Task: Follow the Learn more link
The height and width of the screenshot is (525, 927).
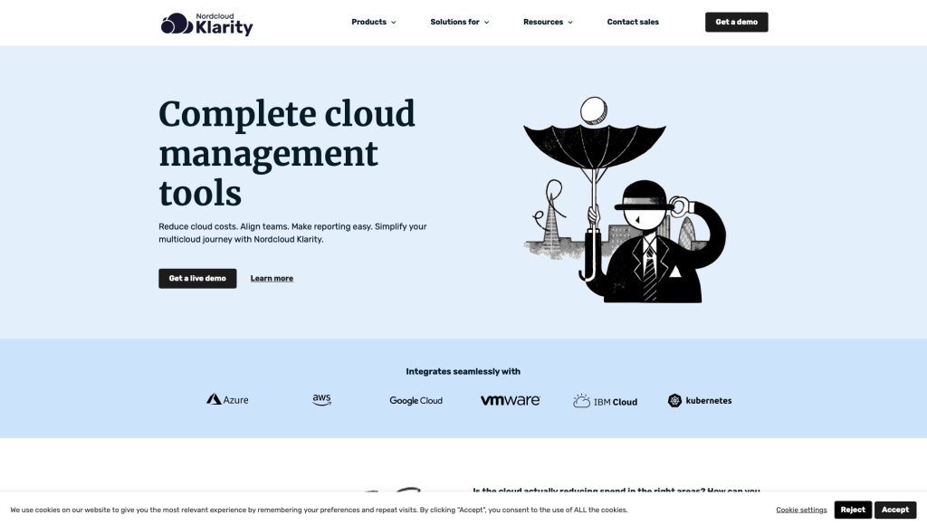Action: (x=272, y=279)
